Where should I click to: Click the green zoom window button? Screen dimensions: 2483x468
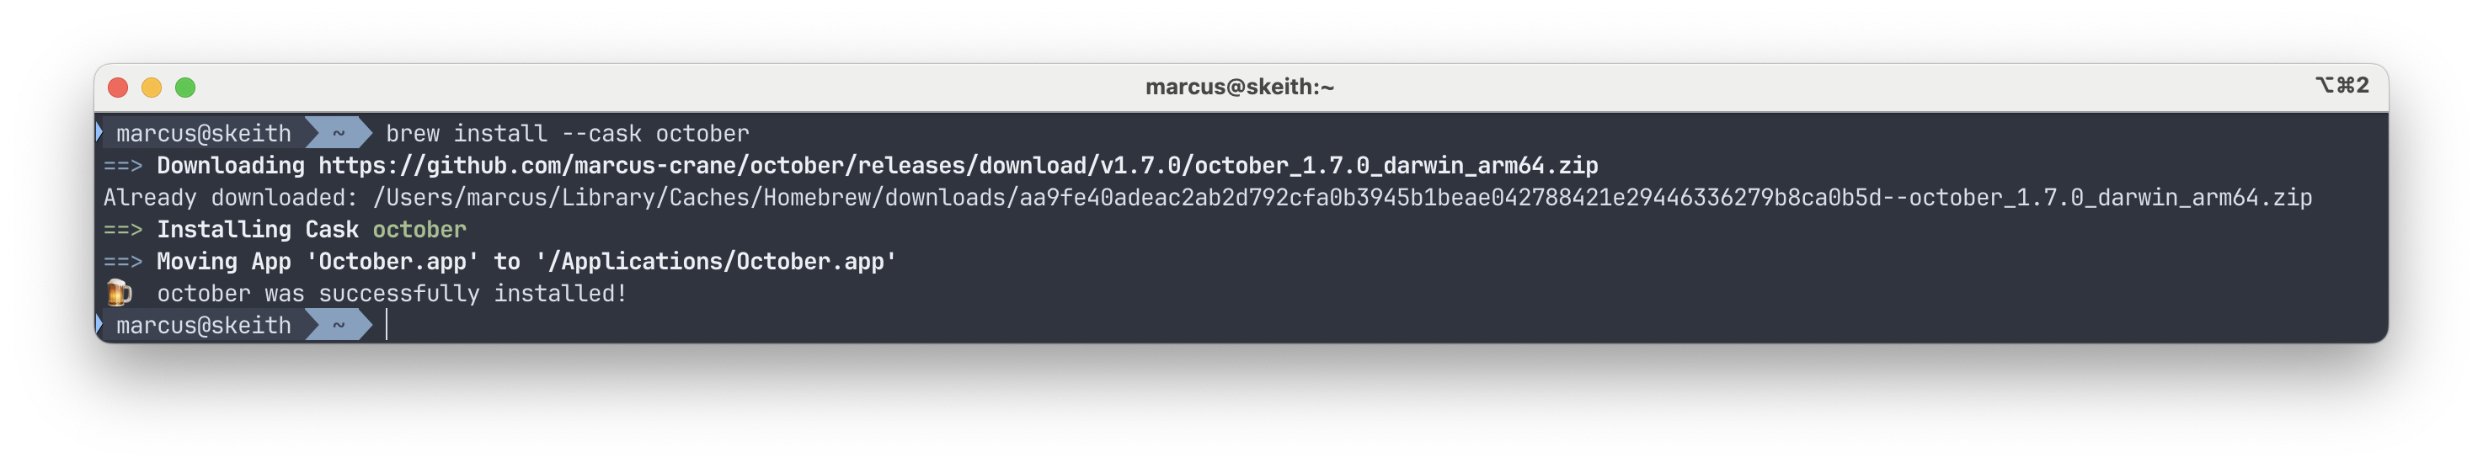pyautogui.click(x=185, y=88)
